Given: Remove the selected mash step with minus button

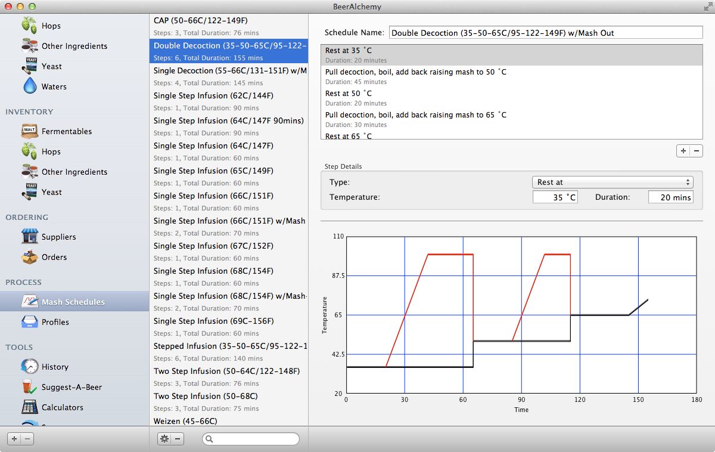Looking at the screenshot, I should click(x=696, y=151).
